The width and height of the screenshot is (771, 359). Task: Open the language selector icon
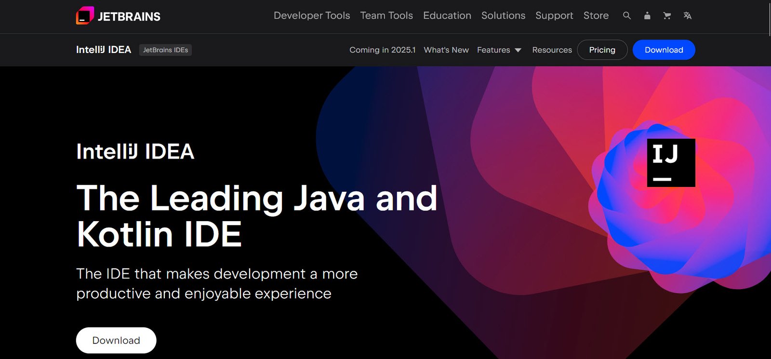click(688, 15)
